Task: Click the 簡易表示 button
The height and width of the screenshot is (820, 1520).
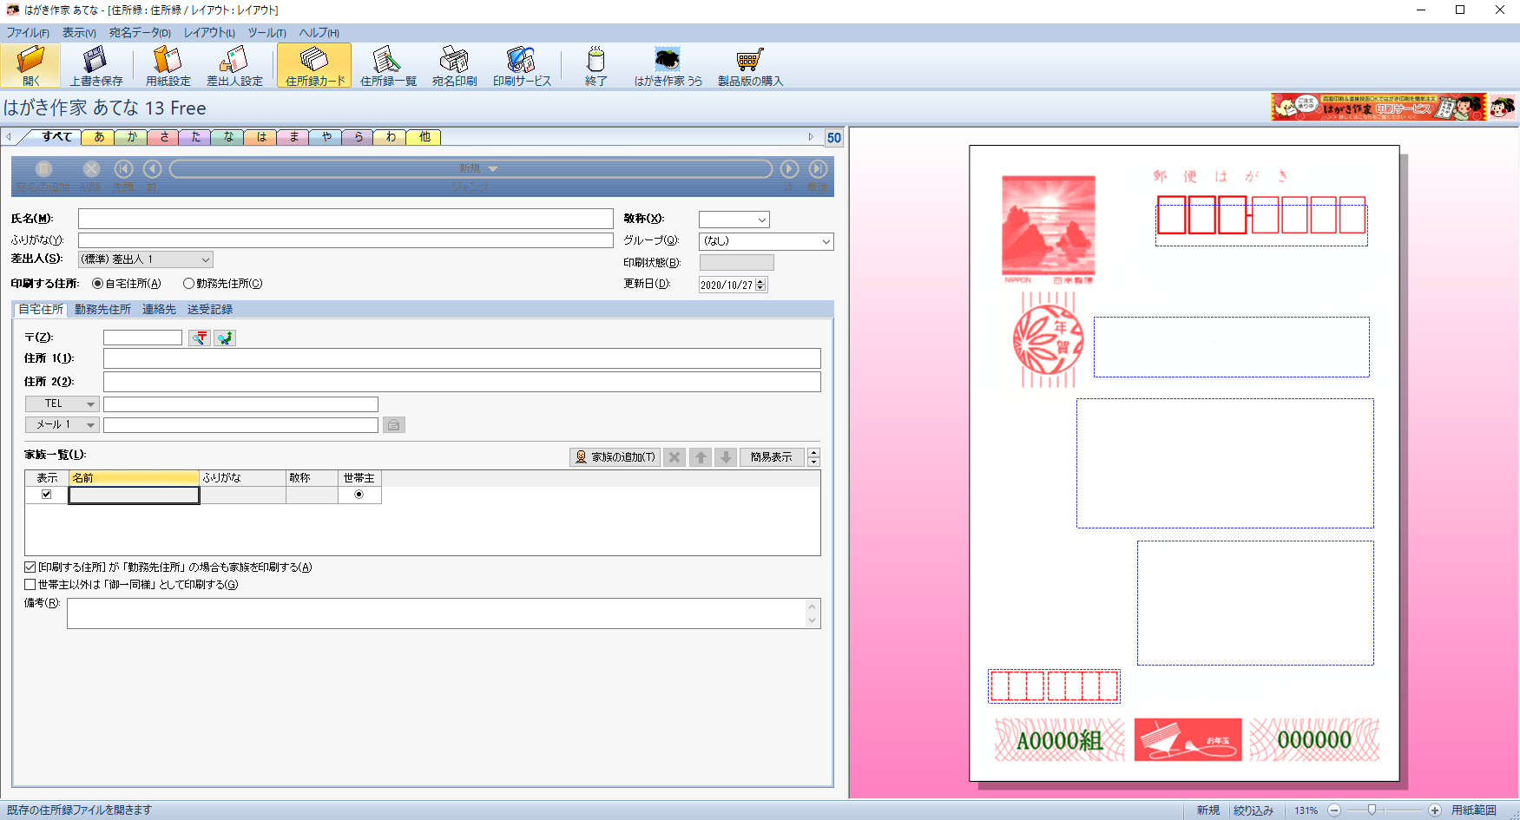Action: [x=771, y=457]
